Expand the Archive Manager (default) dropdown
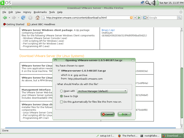The height and width of the screenshot is (138, 184). coord(102,91)
